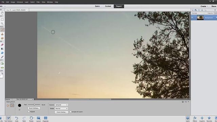Viewport: 217px width, 122px height.
Task: Open the File menu
Action: [x=3, y=2]
